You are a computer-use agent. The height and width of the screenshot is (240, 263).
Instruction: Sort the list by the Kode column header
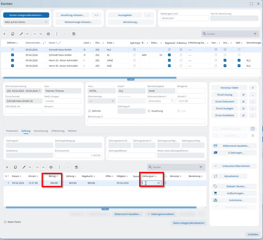[110, 43]
